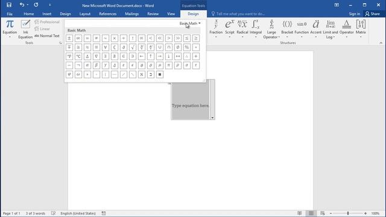
Task: Insert the intersection symbol
Action: pos(169,47)
